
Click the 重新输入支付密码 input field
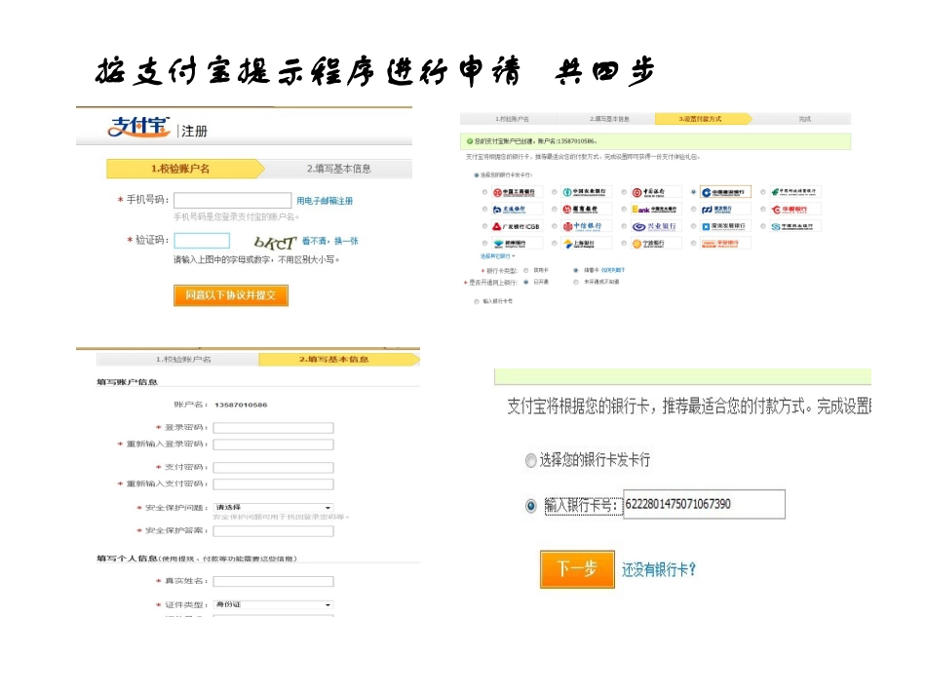click(x=274, y=484)
